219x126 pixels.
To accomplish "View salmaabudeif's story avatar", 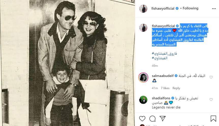I will point(143,77).
